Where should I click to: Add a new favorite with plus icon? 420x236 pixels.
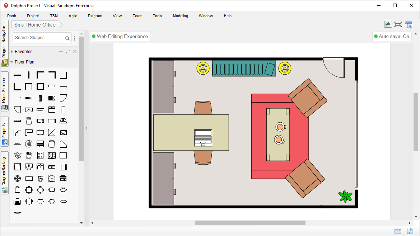(x=61, y=51)
